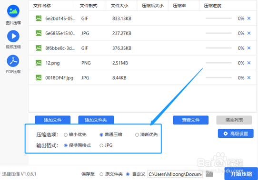The height and width of the screenshot is (180, 258).
Task: Click the 833.13KB file size cell
Action: coord(122,19)
